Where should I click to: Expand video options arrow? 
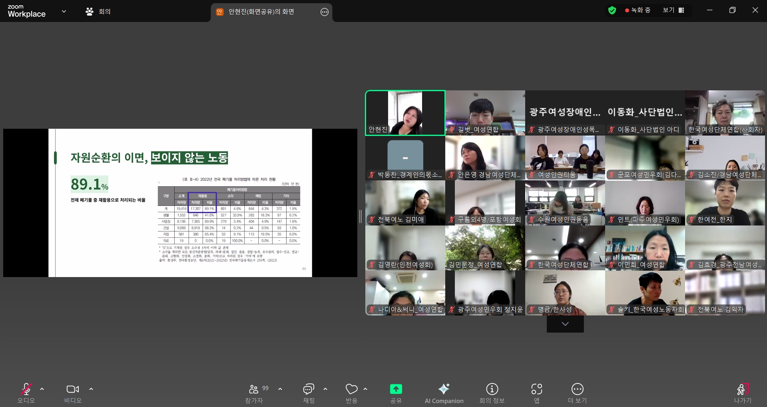pyautogui.click(x=91, y=389)
